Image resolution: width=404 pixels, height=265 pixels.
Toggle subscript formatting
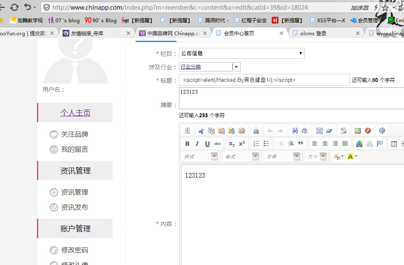232,144
